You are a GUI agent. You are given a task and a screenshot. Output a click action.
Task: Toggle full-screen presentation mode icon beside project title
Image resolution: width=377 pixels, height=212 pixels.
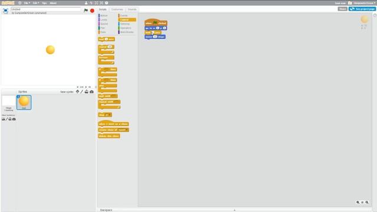pos(5,11)
